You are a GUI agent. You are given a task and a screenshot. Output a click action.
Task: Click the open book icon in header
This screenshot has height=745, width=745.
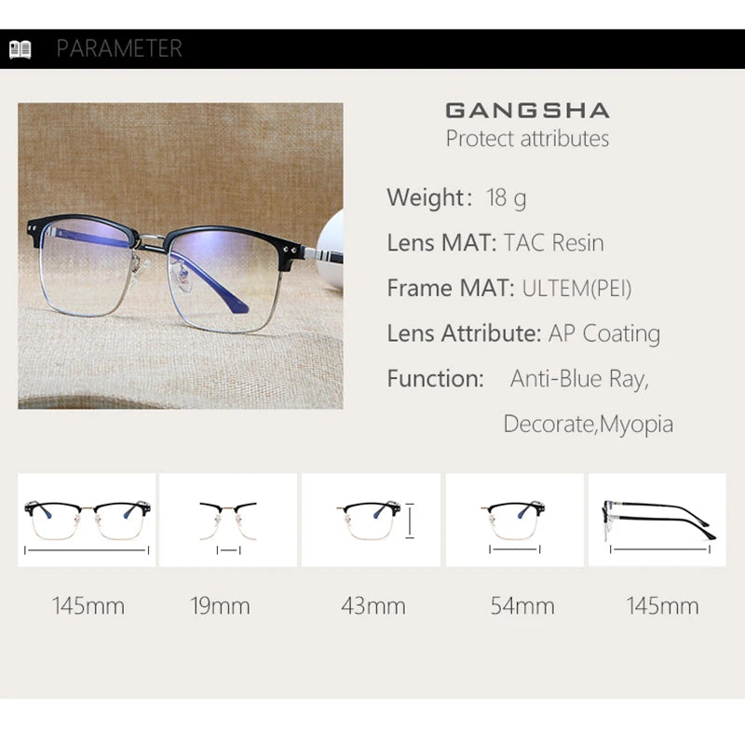point(20,49)
